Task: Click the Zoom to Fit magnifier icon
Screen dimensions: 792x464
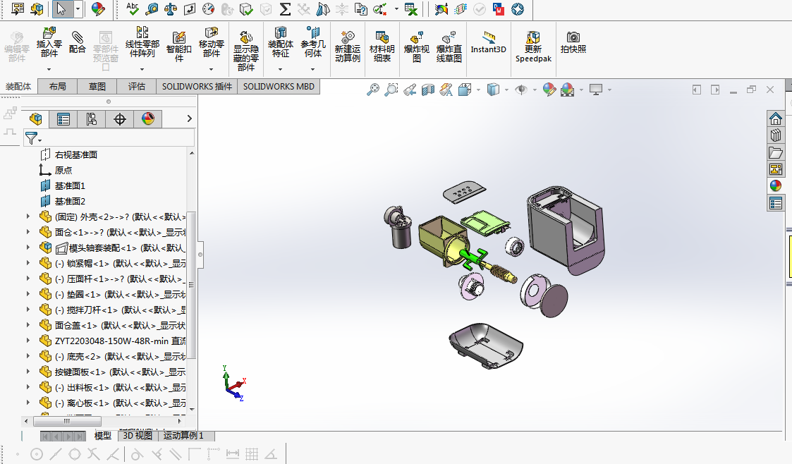Action: [373, 90]
